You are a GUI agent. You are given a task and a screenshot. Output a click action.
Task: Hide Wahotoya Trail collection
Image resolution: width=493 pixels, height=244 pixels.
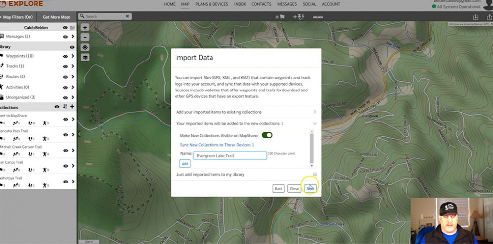coord(65,182)
